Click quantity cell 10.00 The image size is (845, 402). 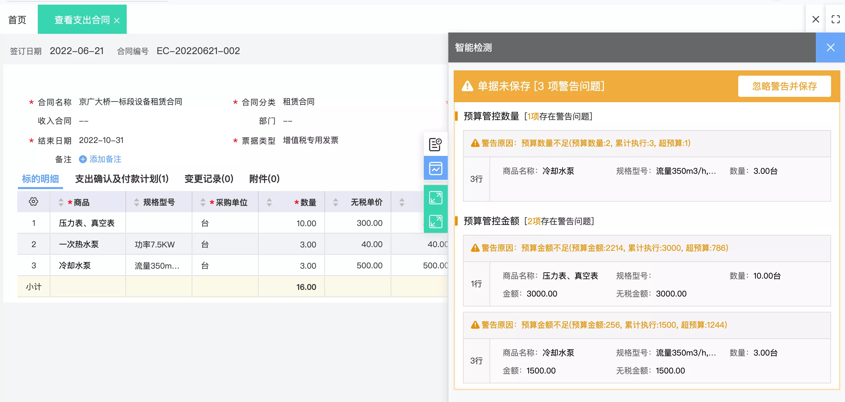[292, 223]
